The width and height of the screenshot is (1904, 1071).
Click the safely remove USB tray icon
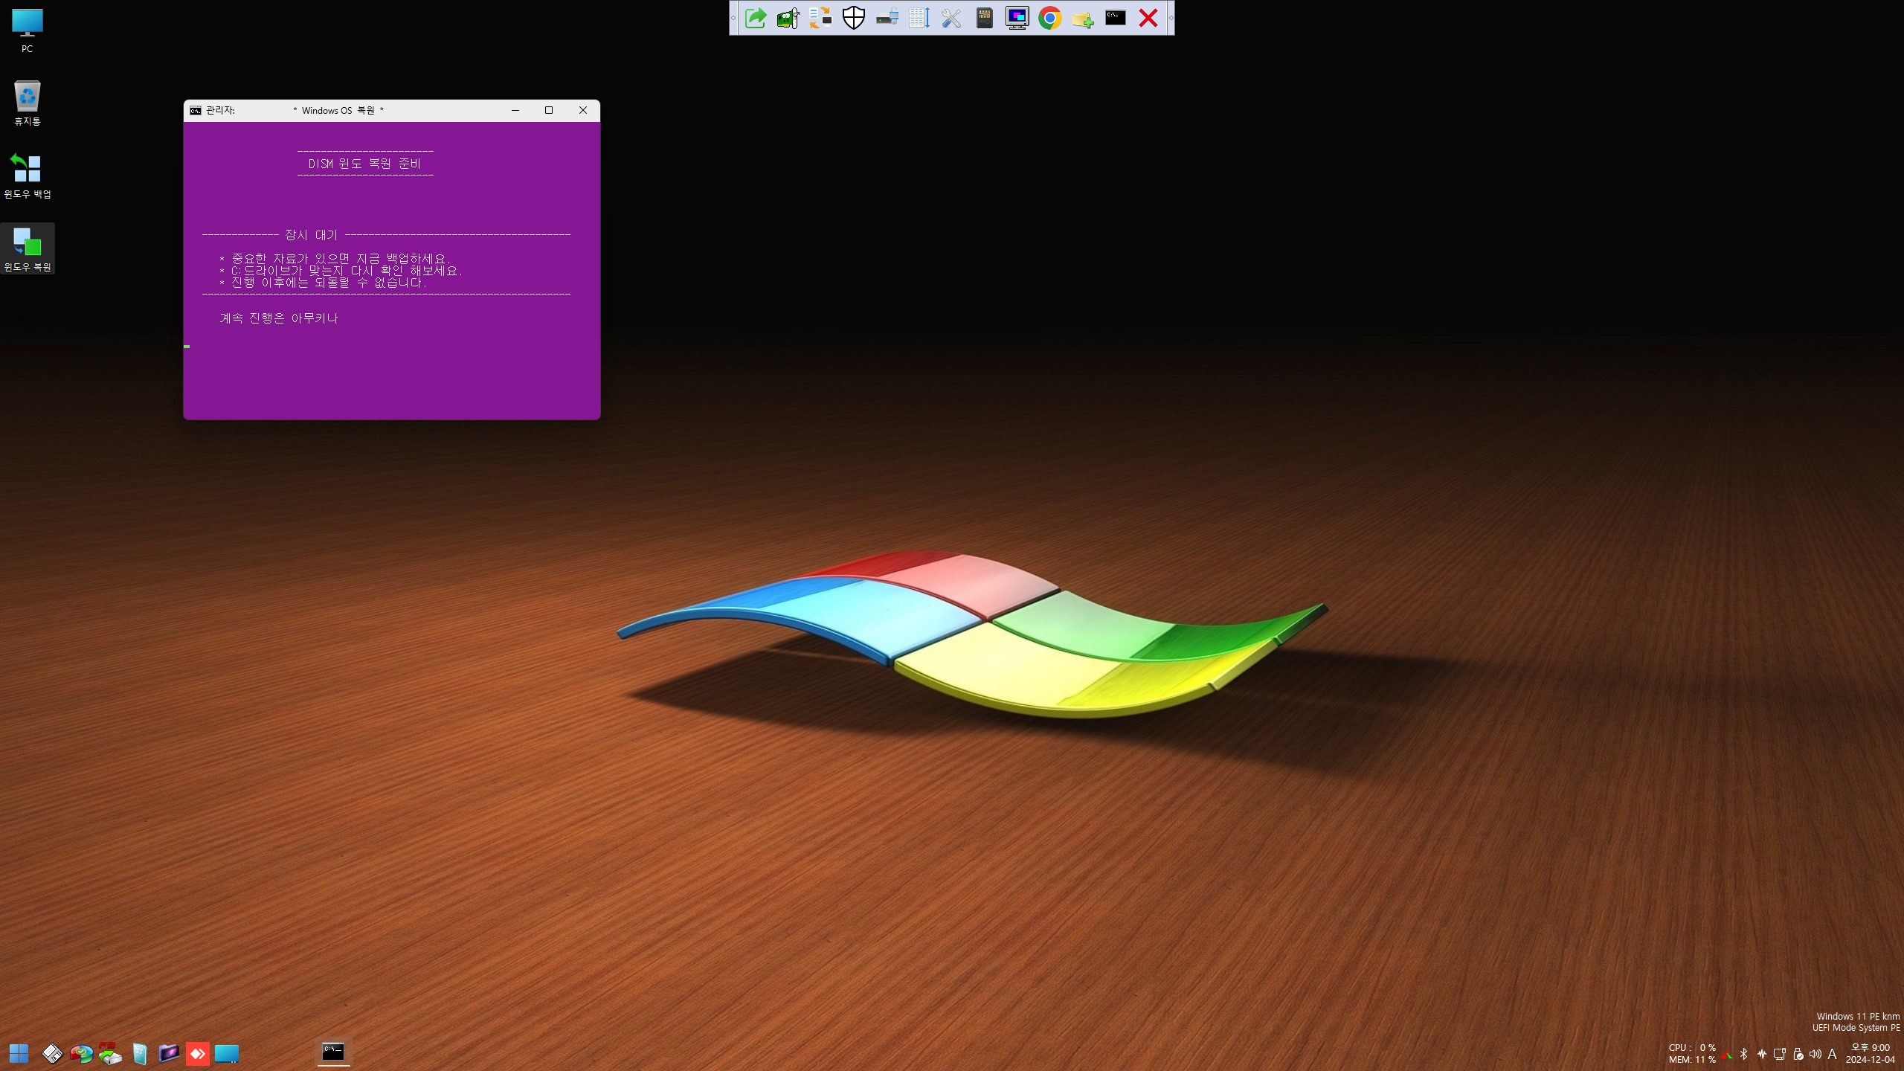(x=1798, y=1054)
